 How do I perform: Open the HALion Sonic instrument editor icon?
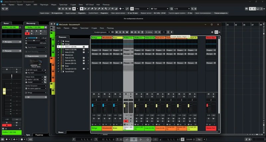tap(45, 77)
